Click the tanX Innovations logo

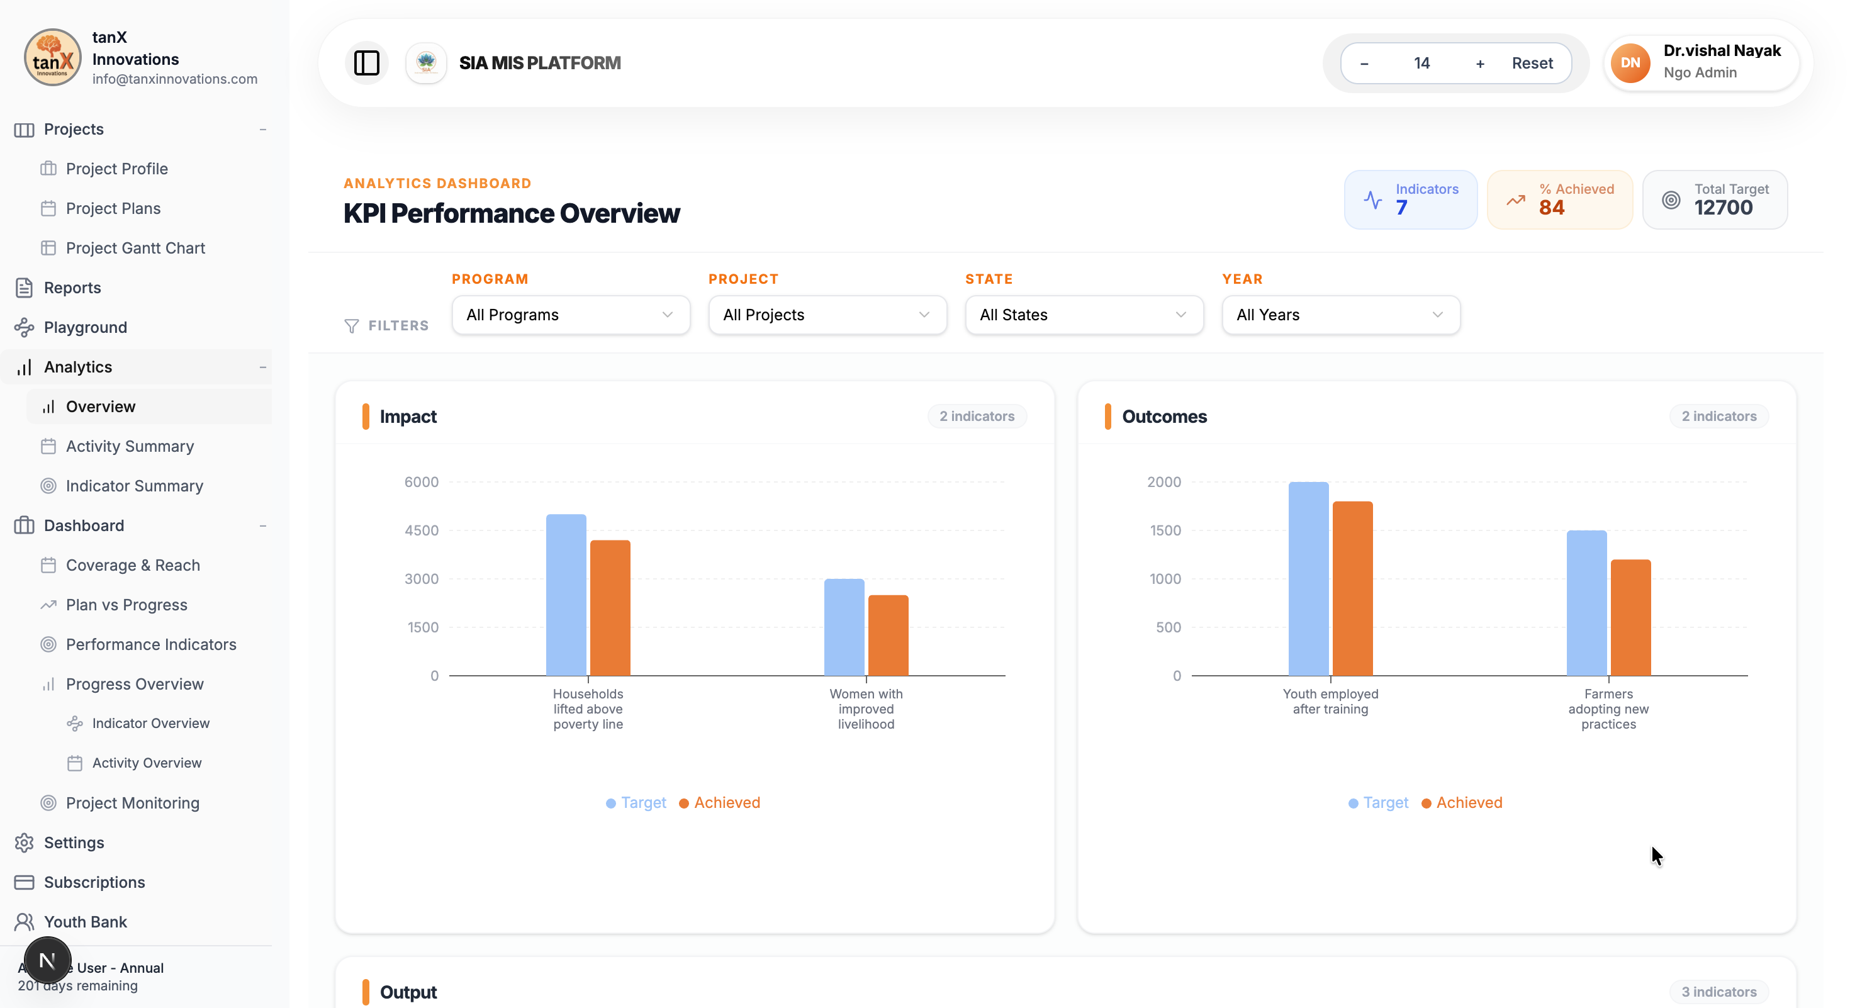52,57
